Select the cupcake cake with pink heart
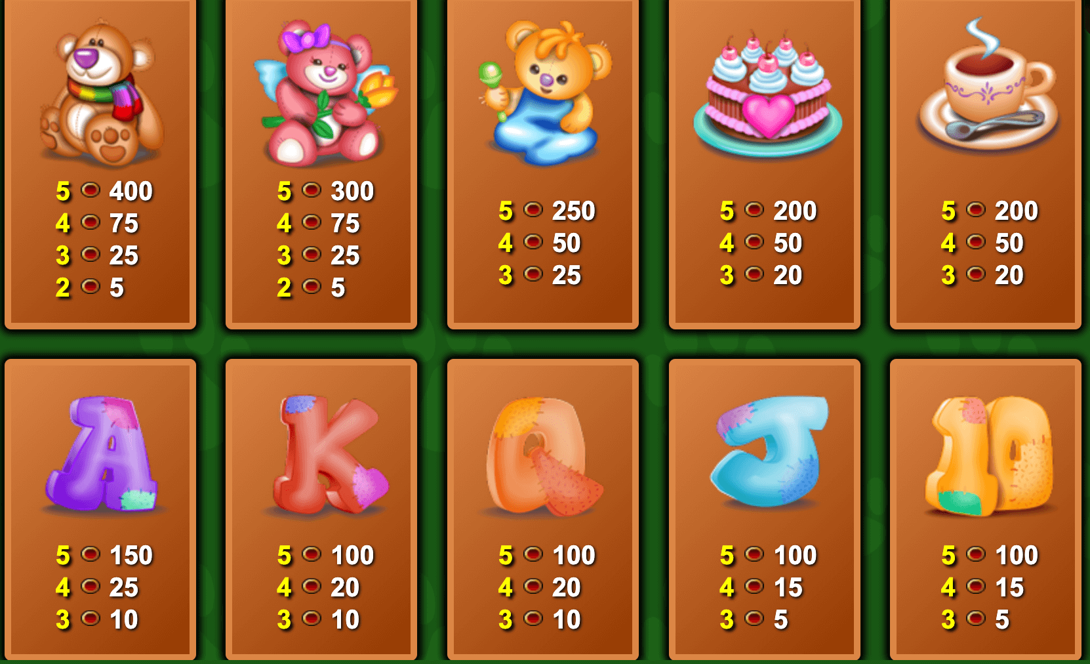The width and height of the screenshot is (1090, 664). [x=767, y=92]
